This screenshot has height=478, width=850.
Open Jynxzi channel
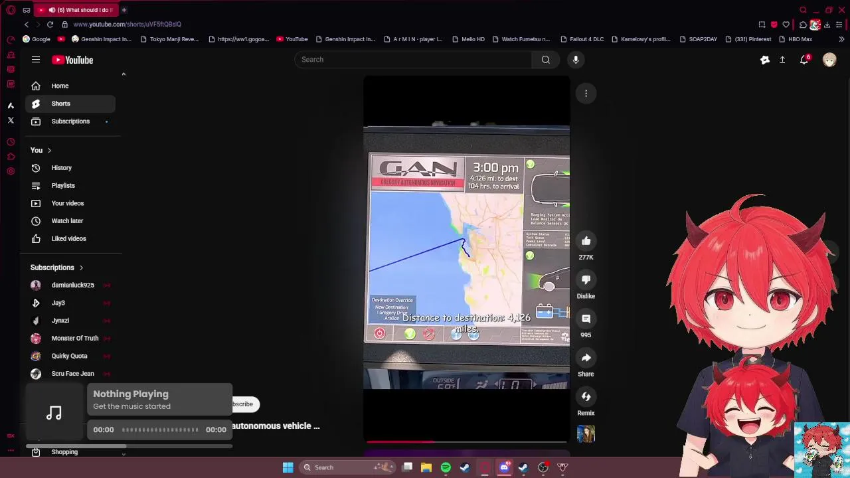[x=70, y=321]
